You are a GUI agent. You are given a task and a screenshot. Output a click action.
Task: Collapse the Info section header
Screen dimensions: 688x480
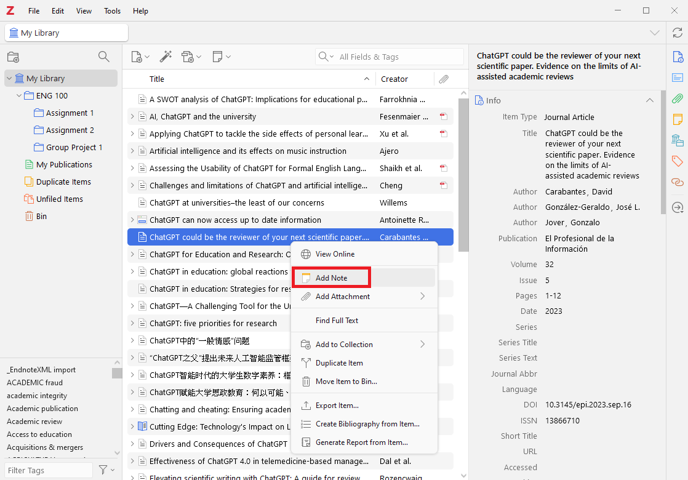click(649, 100)
